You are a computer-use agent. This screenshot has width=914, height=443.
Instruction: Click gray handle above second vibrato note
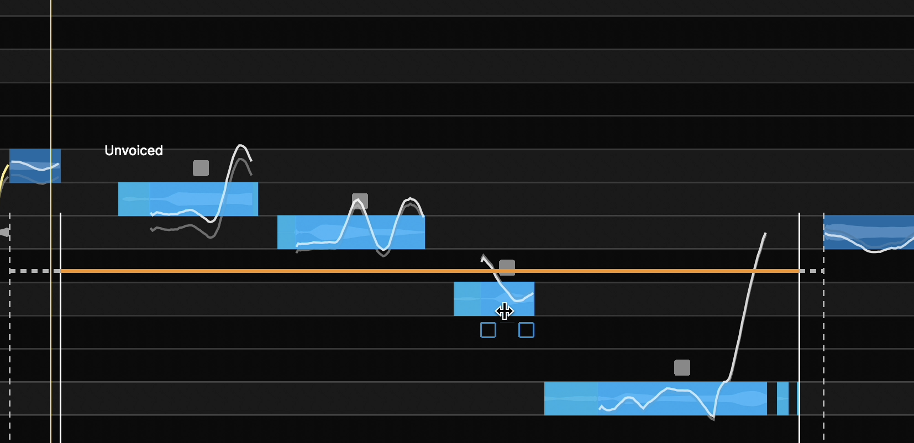click(x=360, y=201)
